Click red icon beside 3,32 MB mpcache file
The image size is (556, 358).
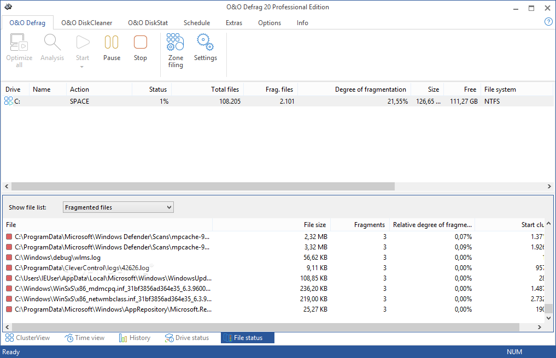click(x=9, y=247)
